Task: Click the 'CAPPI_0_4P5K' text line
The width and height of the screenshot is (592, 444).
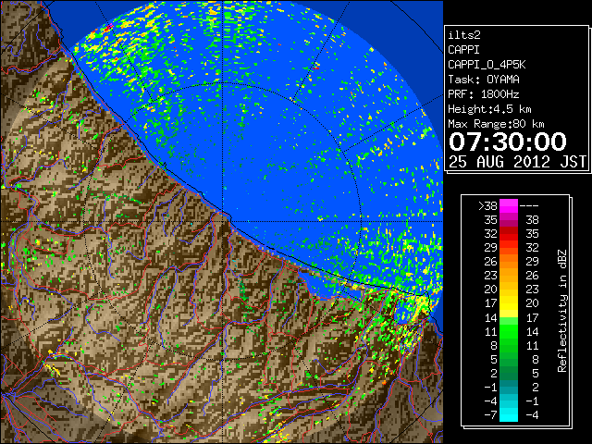Action: pos(487,65)
